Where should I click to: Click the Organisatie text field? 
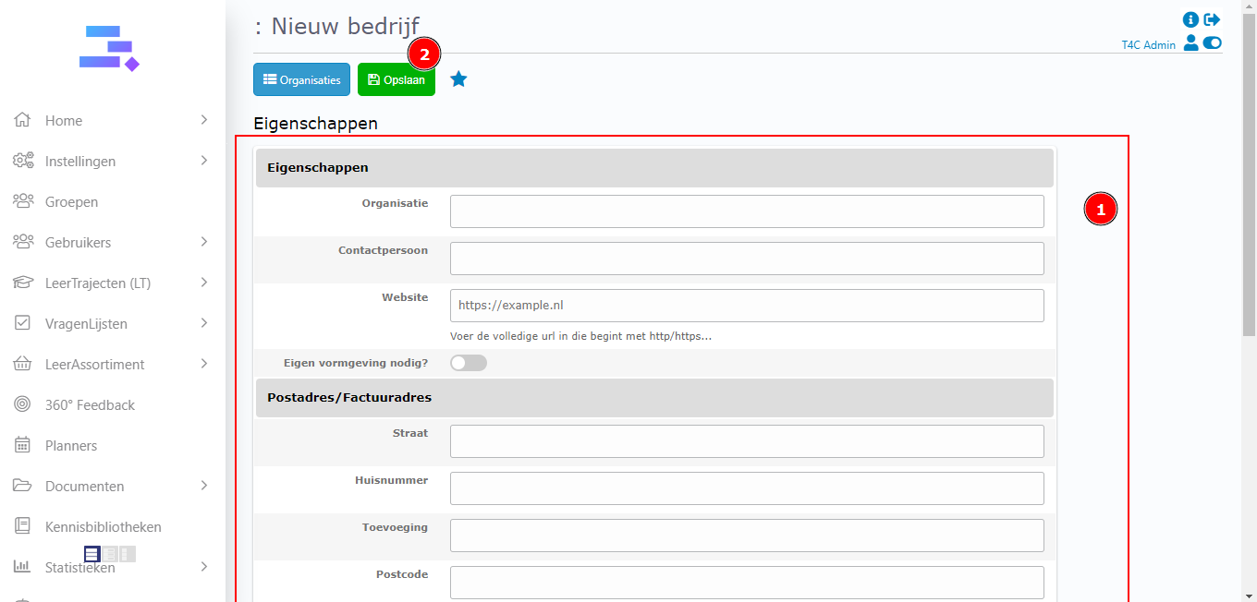point(747,211)
